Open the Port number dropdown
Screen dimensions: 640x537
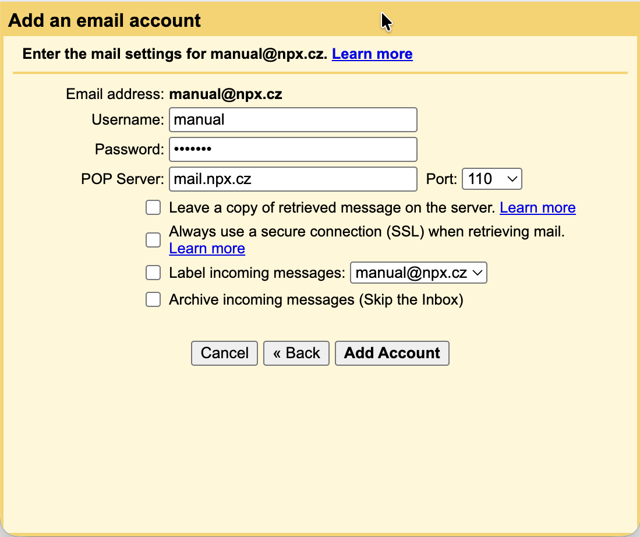[x=492, y=179]
